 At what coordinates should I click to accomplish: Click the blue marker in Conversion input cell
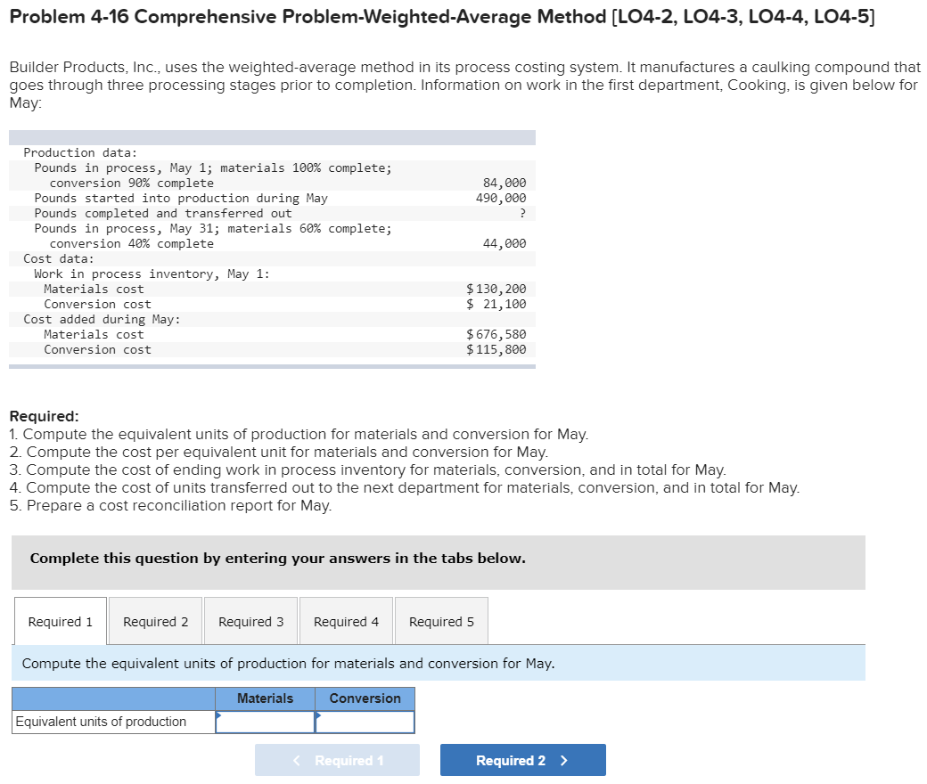pos(318,716)
